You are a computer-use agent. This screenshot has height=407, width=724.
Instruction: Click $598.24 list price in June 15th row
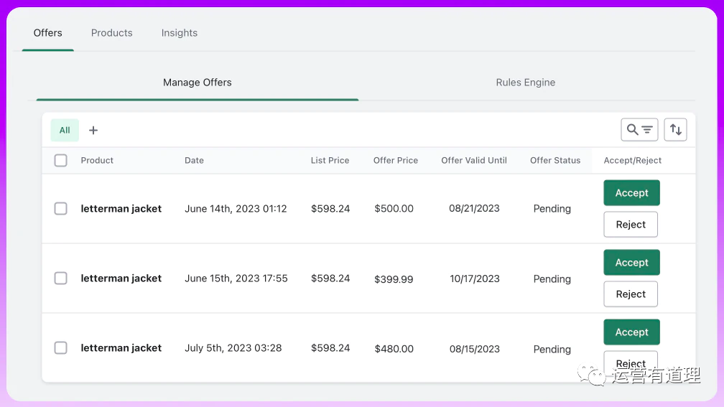[x=330, y=279]
